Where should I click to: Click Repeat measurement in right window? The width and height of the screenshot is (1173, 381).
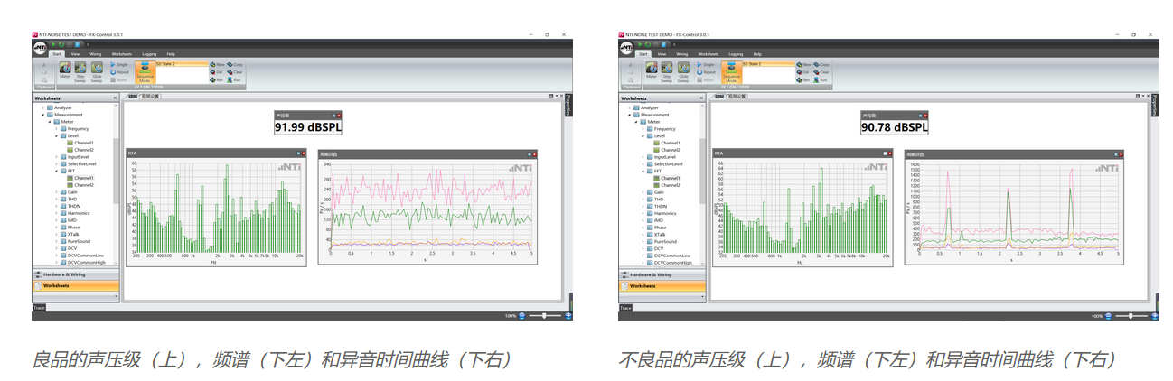(706, 72)
